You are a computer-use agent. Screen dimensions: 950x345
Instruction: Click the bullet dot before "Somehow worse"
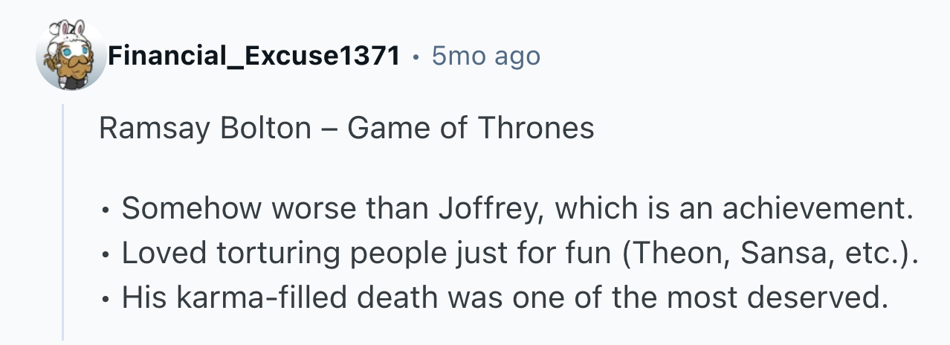[105, 210]
